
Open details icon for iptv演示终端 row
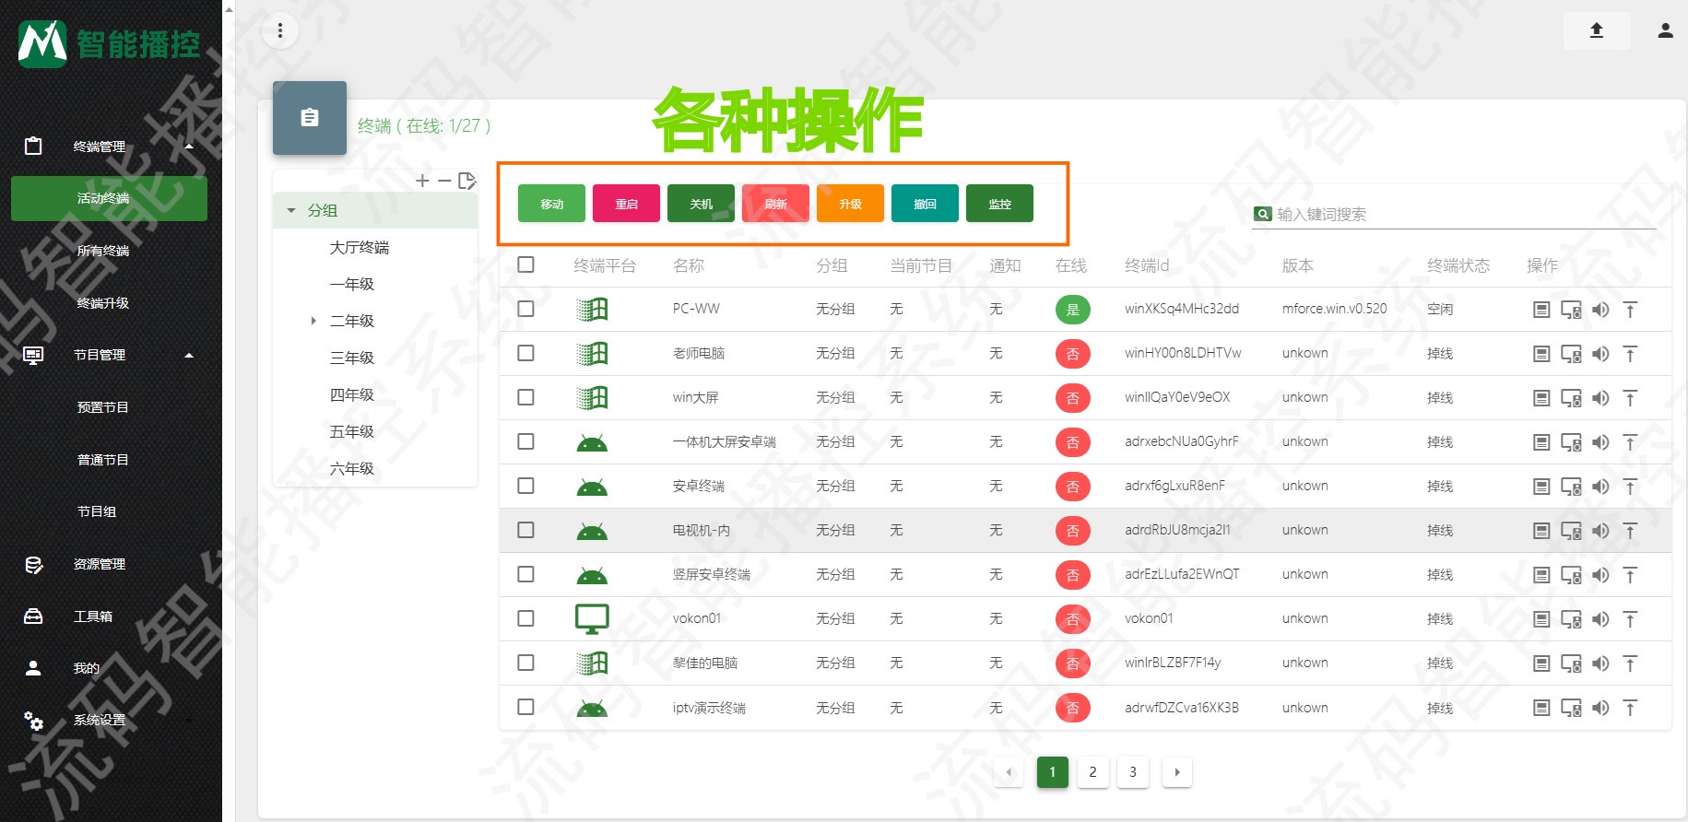pyautogui.click(x=1541, y=708)
